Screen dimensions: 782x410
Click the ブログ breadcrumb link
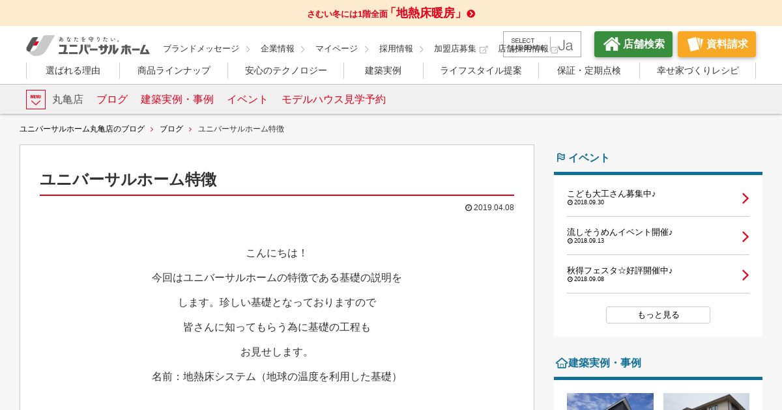click(x=171, y=129)
